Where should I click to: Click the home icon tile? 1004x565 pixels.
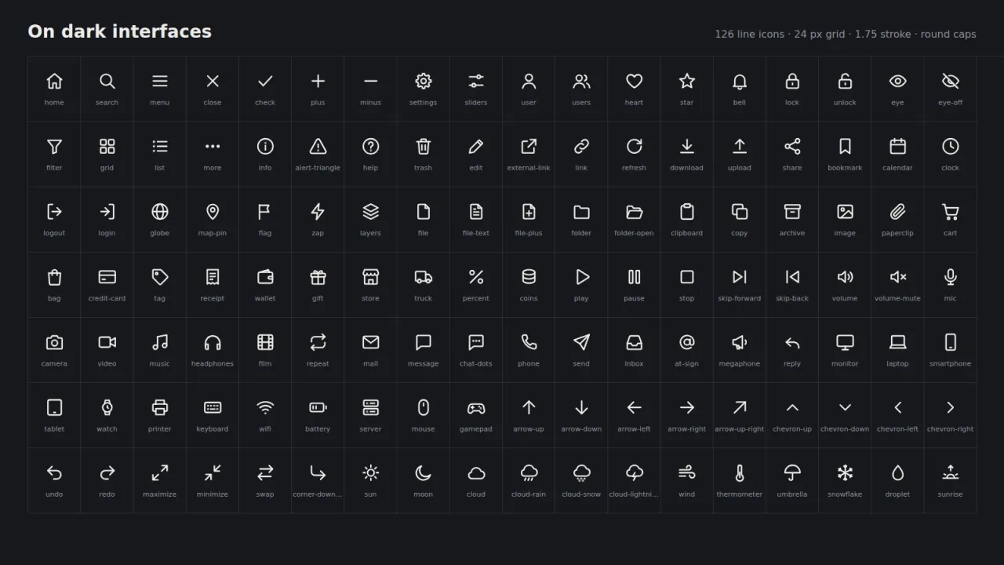coord(54,89)
